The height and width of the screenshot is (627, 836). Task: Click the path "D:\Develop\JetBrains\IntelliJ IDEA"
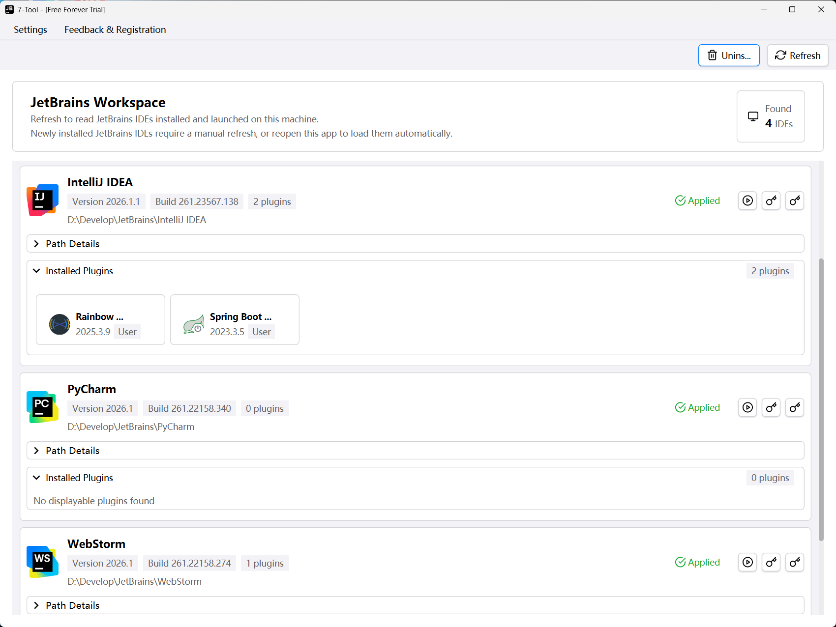[137, 220]
